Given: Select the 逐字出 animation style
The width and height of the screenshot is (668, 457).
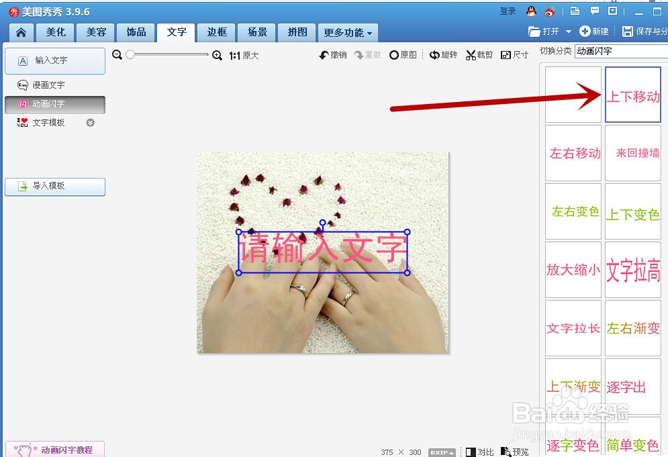Looking at the screenshot, I should (x=633, y=387).
